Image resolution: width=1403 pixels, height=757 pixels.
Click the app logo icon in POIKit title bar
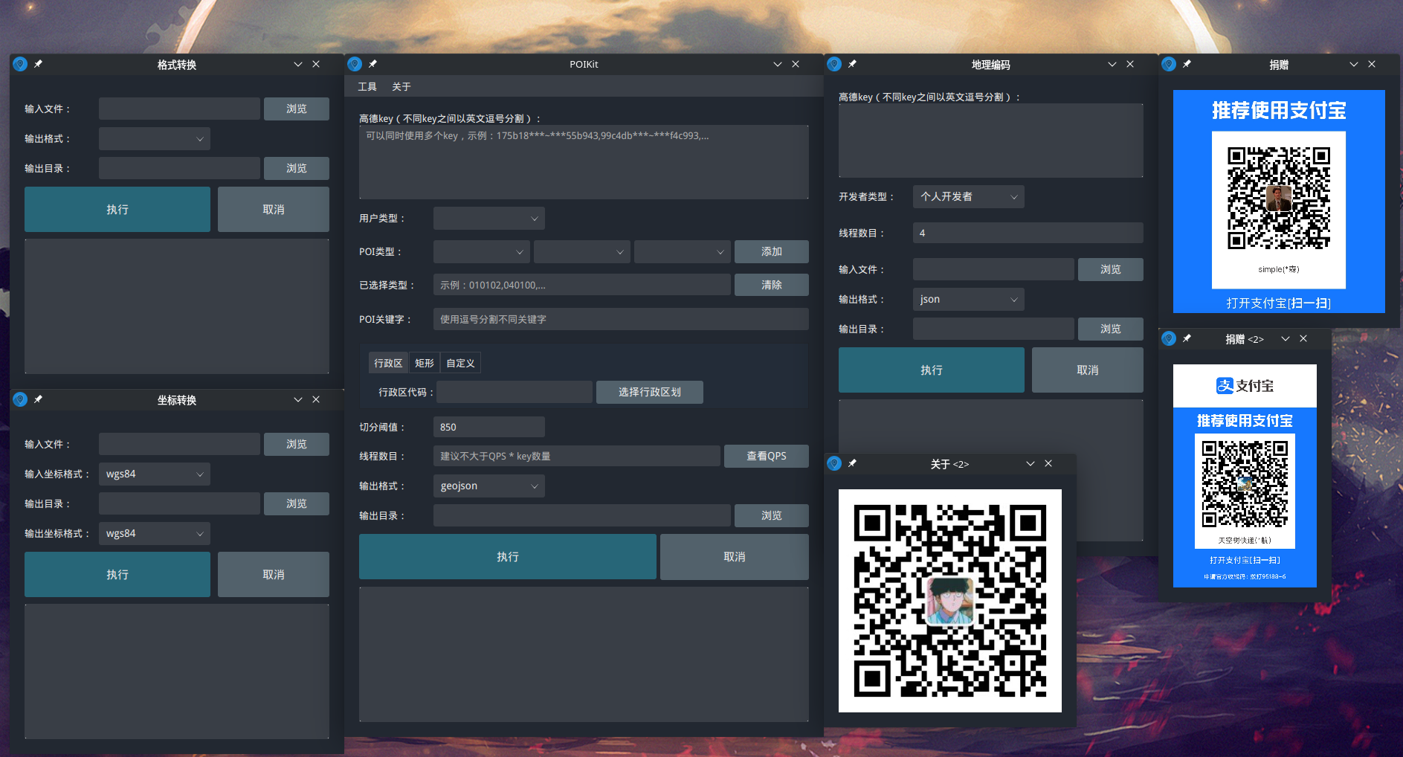point(355,64)
